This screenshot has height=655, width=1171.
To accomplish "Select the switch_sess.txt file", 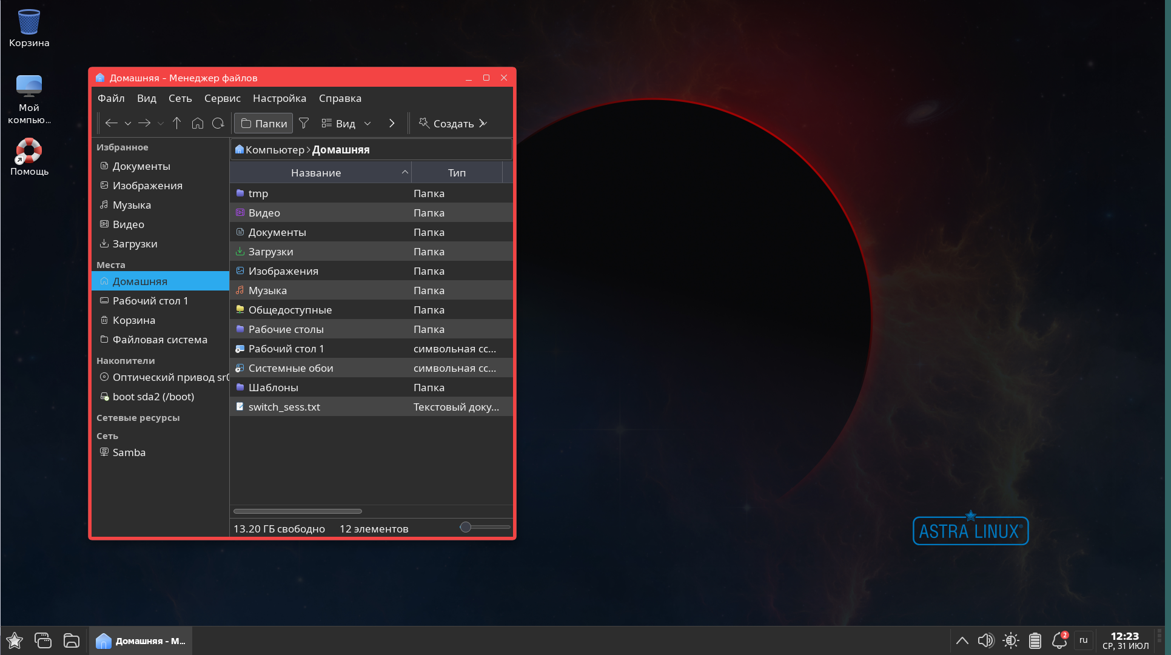I will click(x=284, y=407).
